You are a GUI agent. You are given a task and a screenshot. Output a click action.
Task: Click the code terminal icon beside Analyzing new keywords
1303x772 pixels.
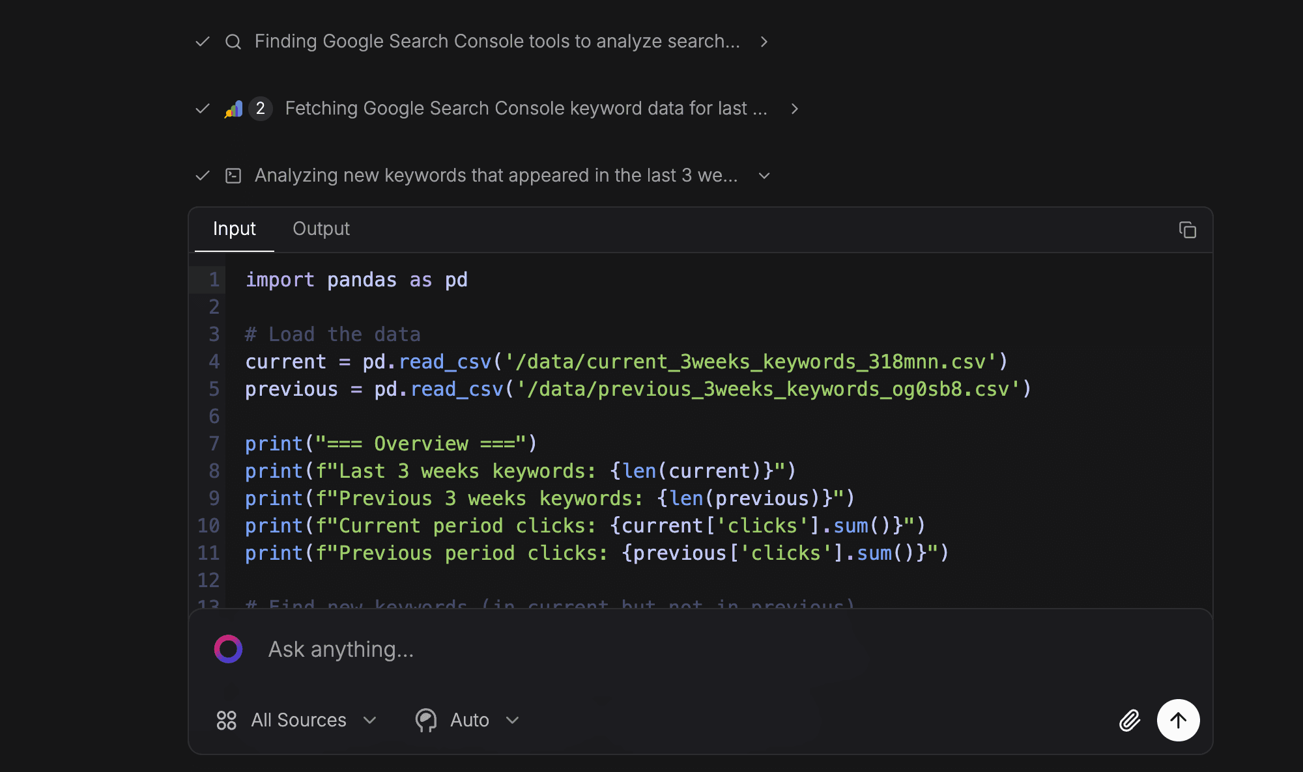[x=233, y=176]
